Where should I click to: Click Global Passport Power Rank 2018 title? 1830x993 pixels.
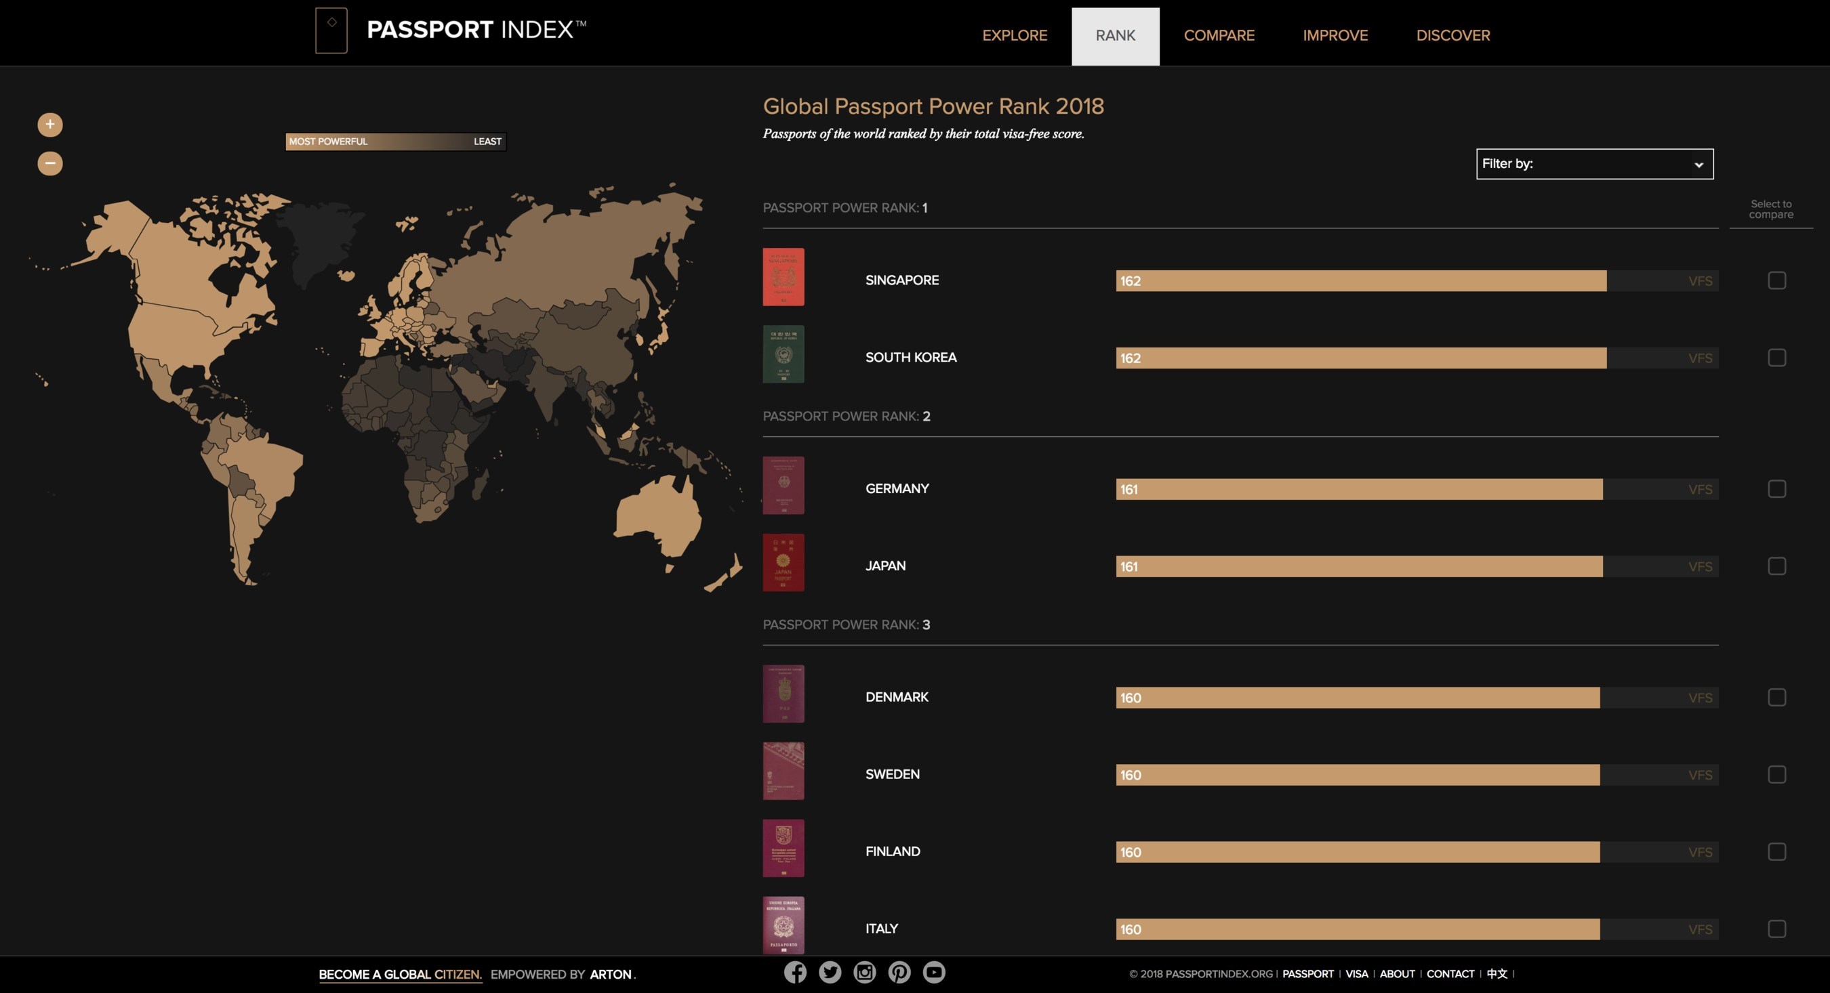pos(933,106)
